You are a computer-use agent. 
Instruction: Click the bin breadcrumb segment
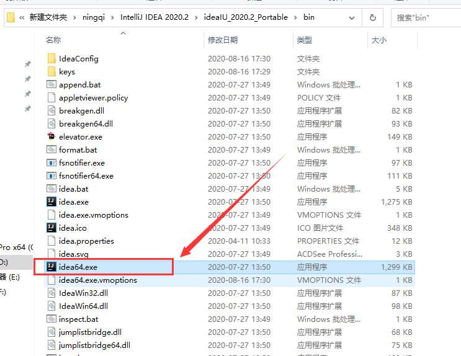coord(309,17)
